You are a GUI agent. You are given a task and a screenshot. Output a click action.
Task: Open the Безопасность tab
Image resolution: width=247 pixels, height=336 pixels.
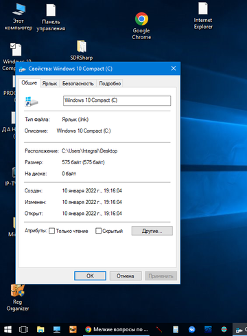pos(78,84)
